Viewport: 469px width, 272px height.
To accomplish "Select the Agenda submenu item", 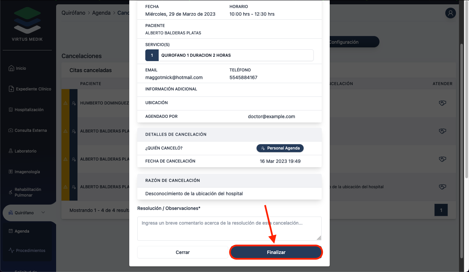I will pos(22,231).
